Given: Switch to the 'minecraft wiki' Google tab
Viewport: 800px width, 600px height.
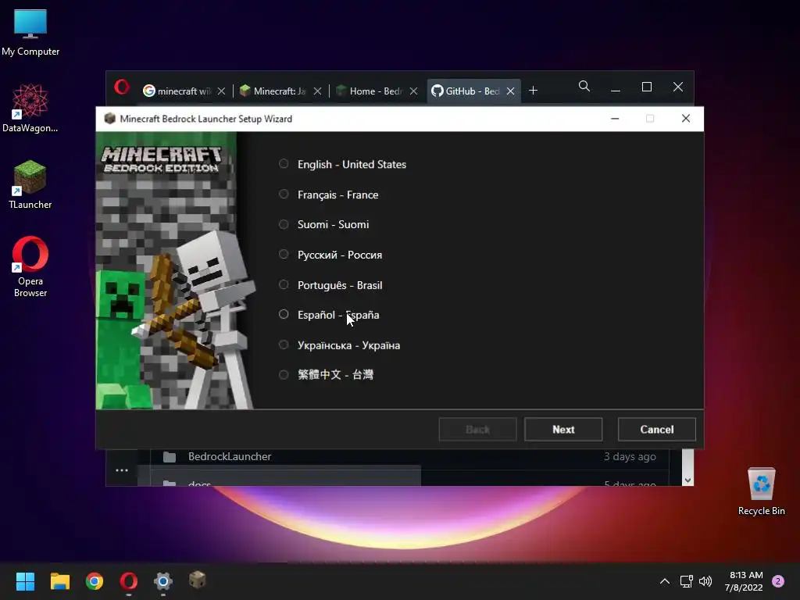Looking at the screenshot, I should point(177,91).
